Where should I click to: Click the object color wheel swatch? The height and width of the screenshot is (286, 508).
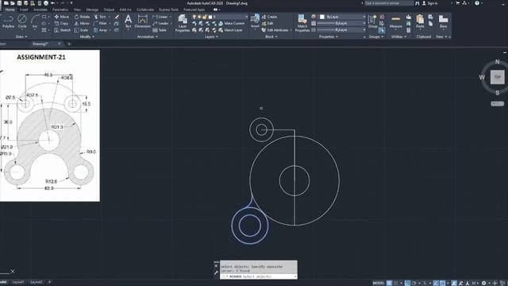(x=314, y=17)
